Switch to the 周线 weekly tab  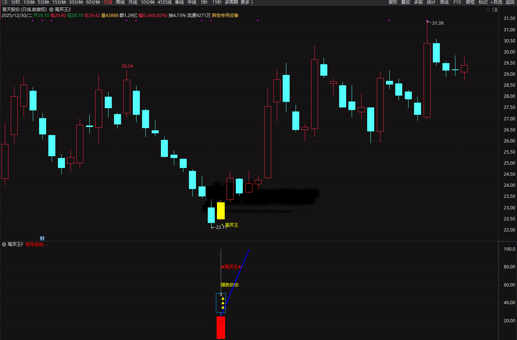(120, 2)
